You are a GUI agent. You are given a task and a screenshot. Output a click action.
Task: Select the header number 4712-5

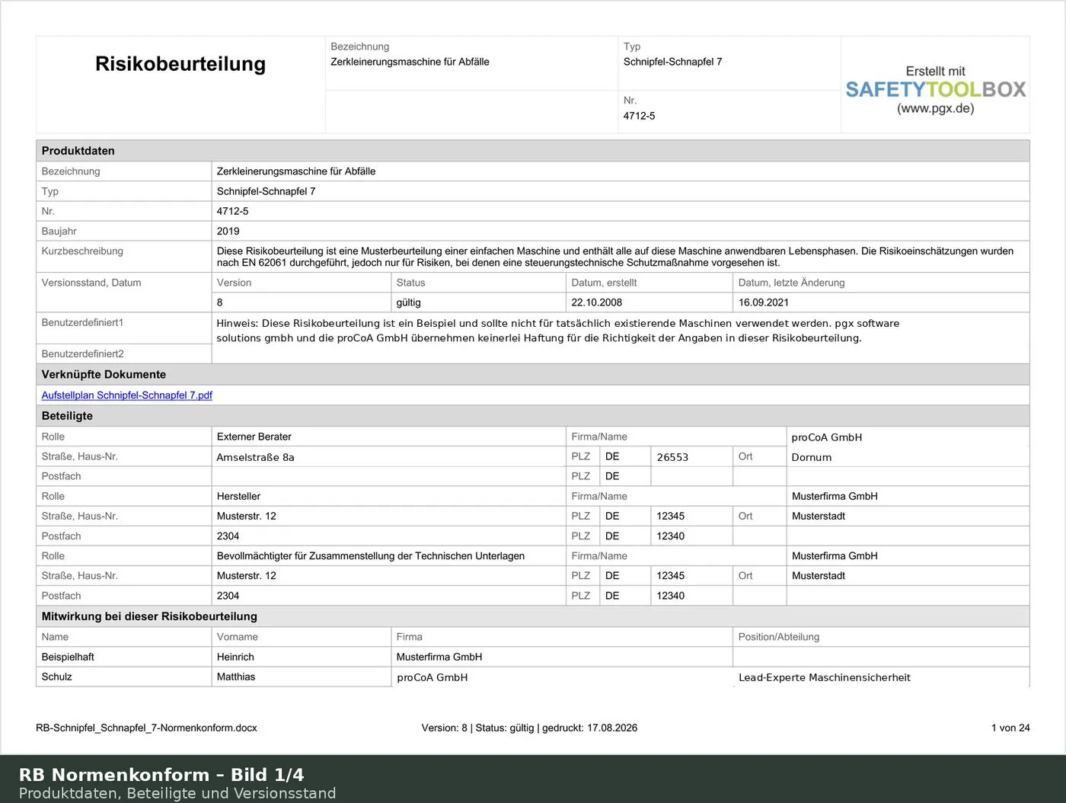pyautogui.click(x=639, y=117)
